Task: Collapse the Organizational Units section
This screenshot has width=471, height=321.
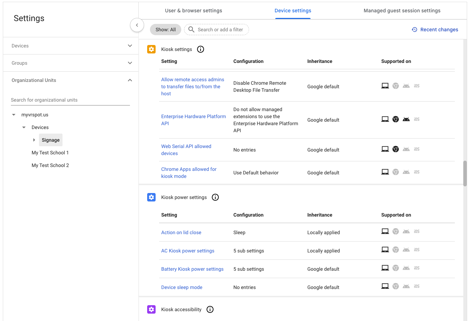Action: pos(130,80)
